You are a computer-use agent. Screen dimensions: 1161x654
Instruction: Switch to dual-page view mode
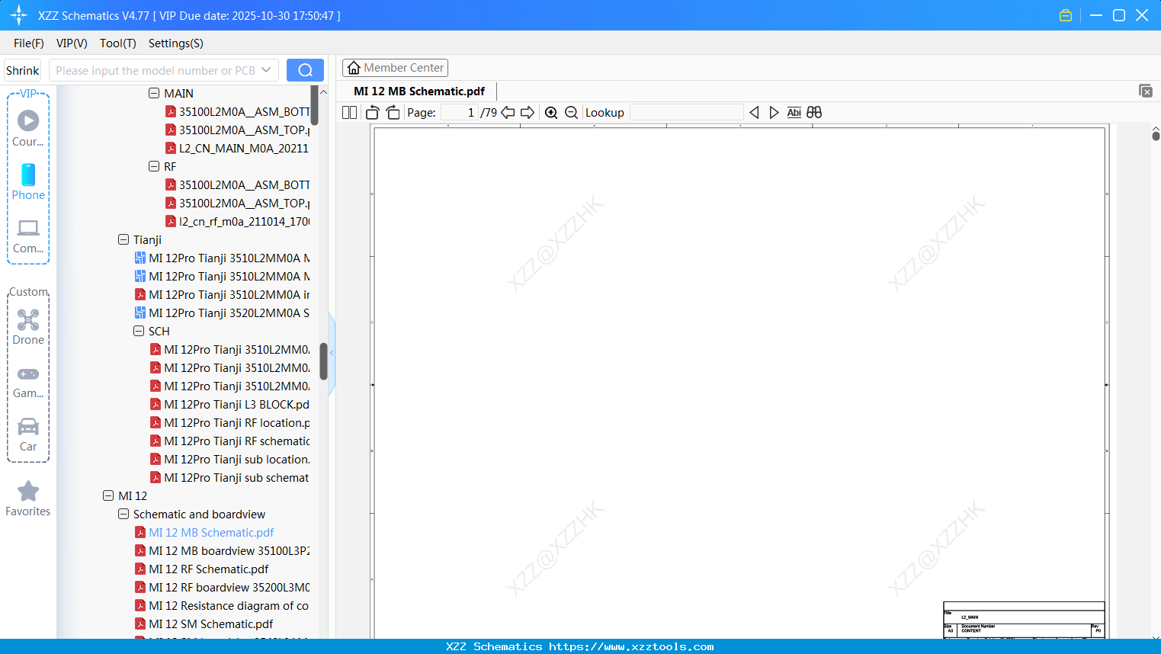pos(349,112)
